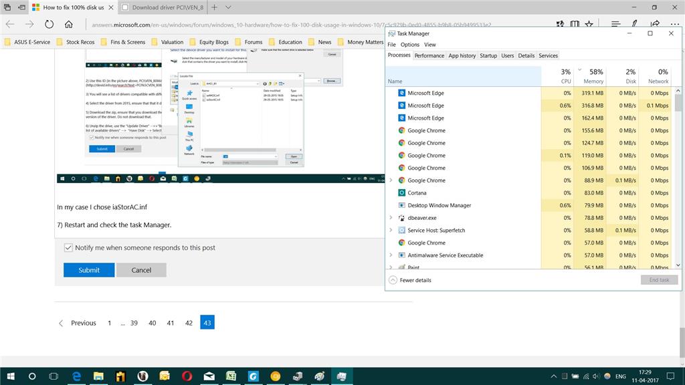This screenshot has height=385, width=685.
Task: Open File Explorer from the taskbar
Action: click(98, 376)
